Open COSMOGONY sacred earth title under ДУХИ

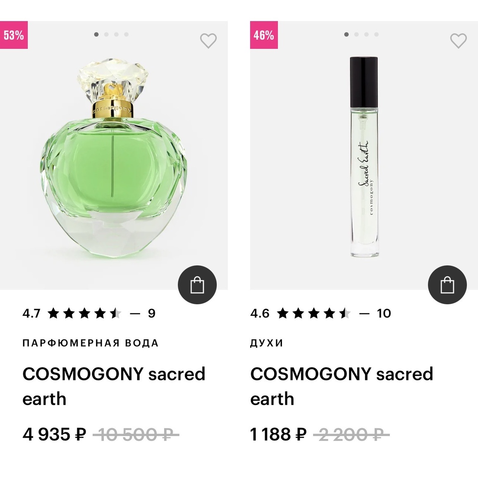[x=342, y=386]
